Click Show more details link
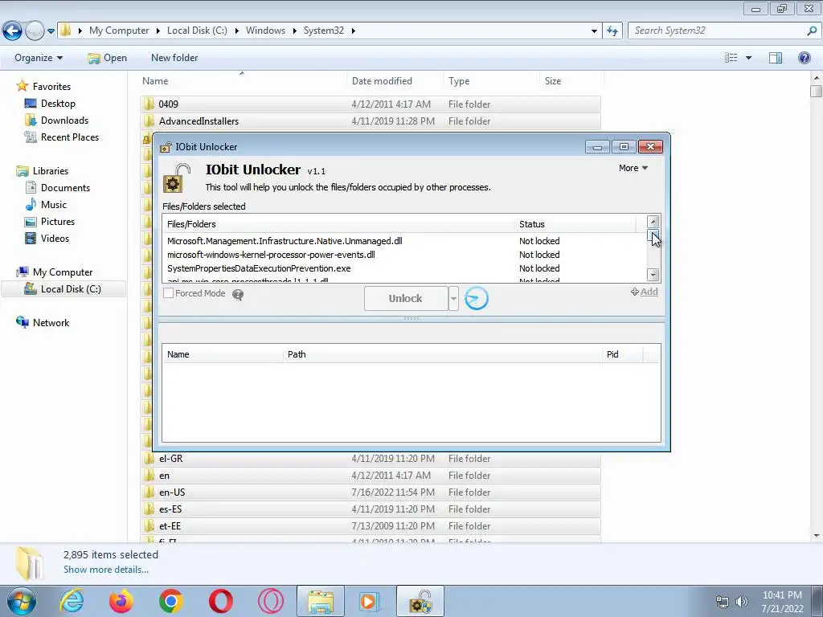823x617 pixels. click(x=106, y=570)
